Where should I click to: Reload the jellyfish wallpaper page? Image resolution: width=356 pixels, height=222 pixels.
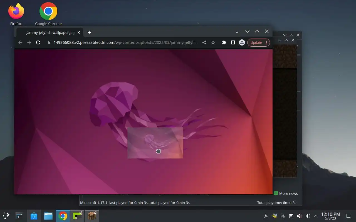tap(38, 42)
